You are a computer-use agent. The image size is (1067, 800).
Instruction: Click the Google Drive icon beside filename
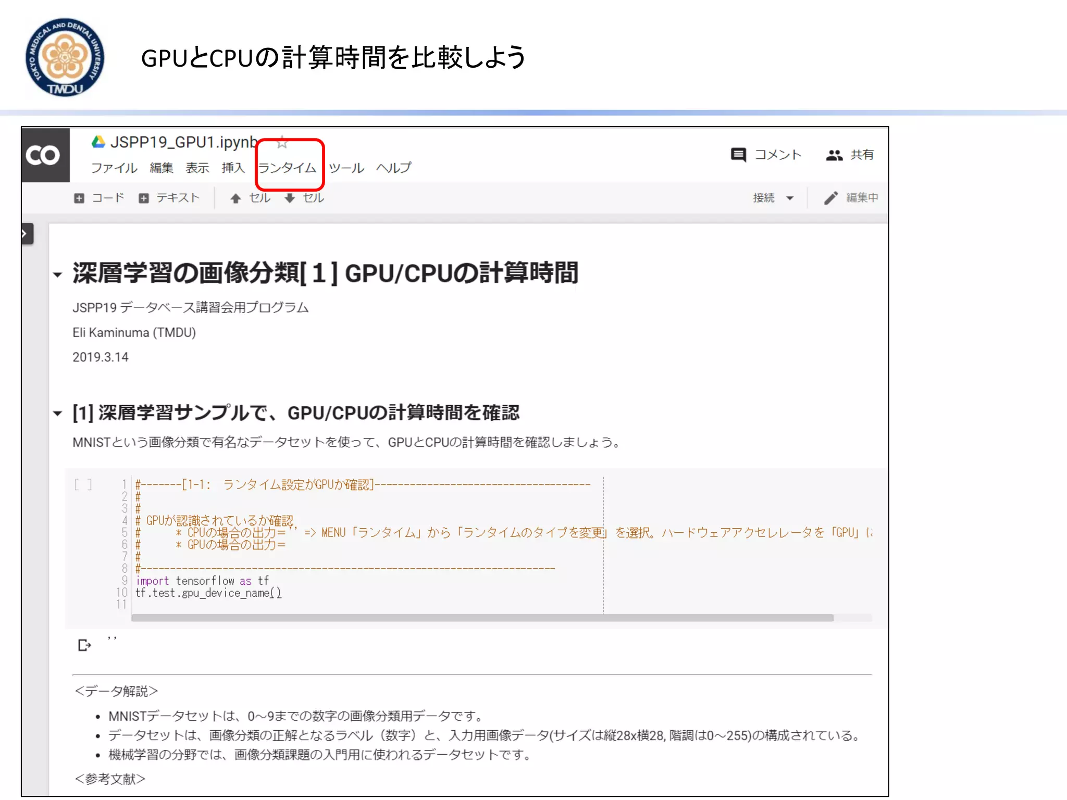click(x=98, y=142)
